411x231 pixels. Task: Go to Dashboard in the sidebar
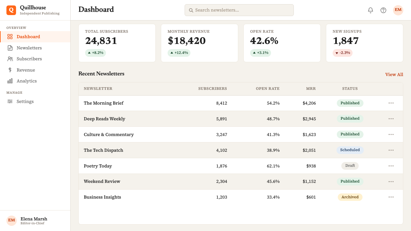[x=35, y=37]
